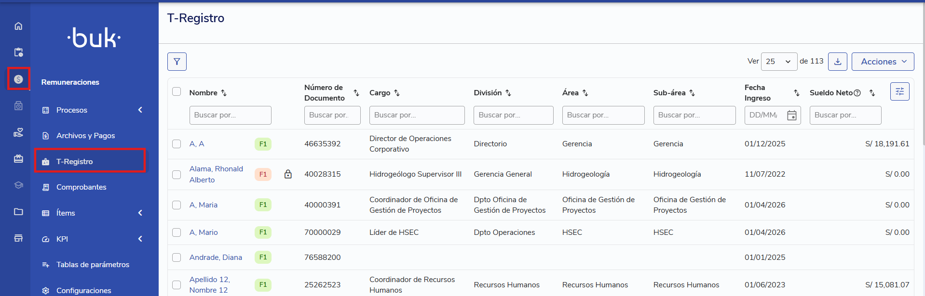Screen dimensions: 925x296
Task: Open employee link Apellido 12, Nombre 12
Action: [210, 285]
